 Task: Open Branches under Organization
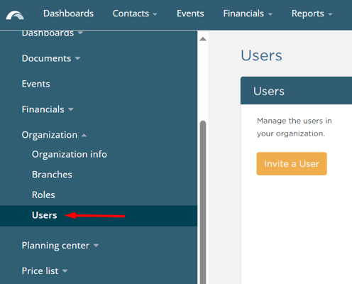click(x=52, y=175)
